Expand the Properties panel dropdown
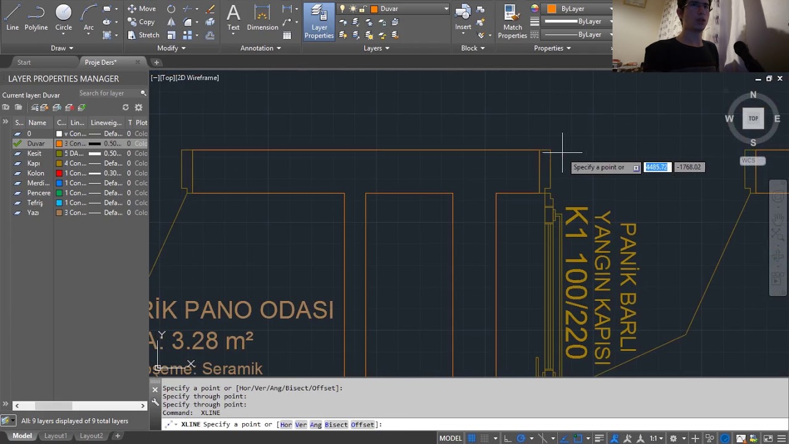 (552, 48)
